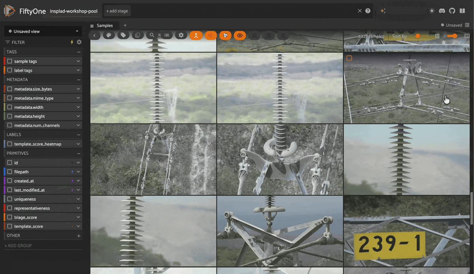Collapse the TAGS group

coord(79,52)
